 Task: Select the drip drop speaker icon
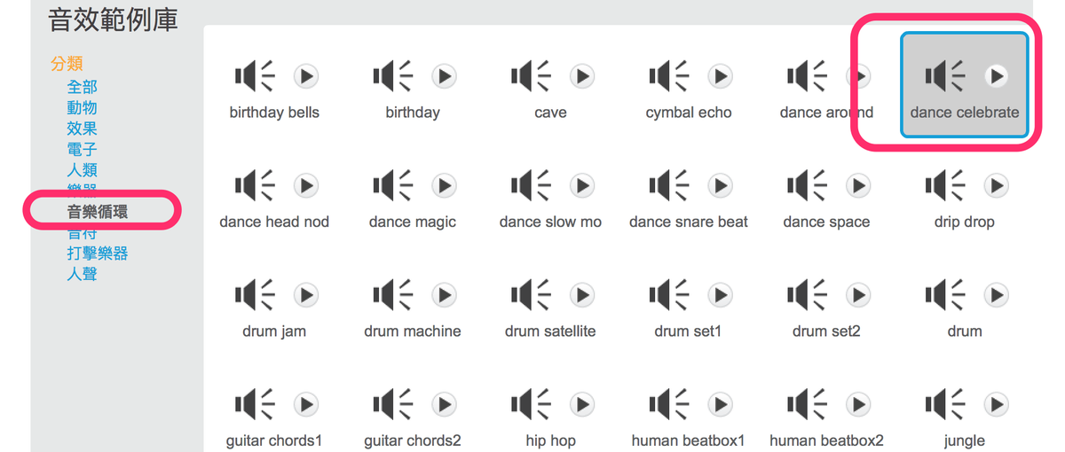[x=945, y=186]
